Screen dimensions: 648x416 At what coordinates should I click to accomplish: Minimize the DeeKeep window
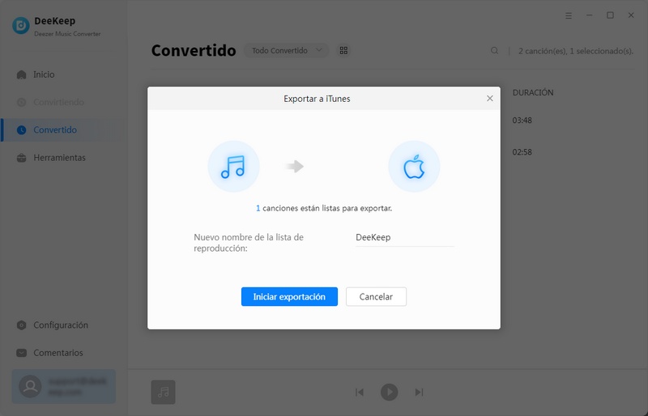pos(590,15)
